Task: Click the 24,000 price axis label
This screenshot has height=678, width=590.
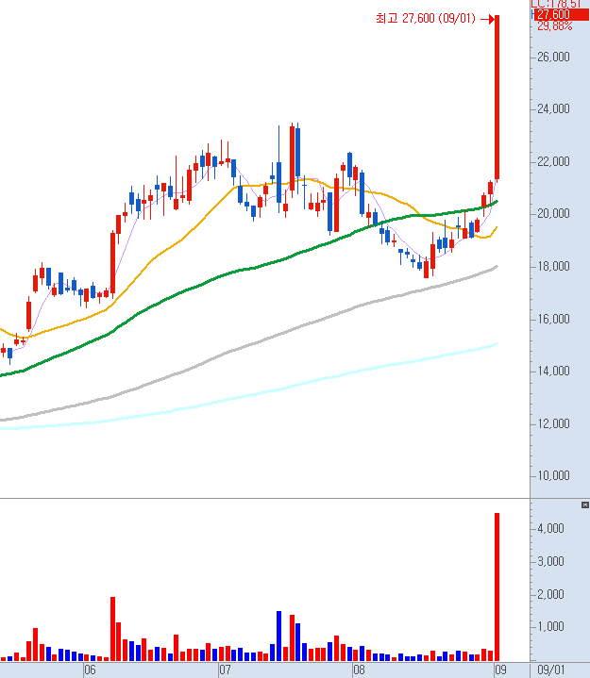Action: pyautogui.click(x=553, y=109)
